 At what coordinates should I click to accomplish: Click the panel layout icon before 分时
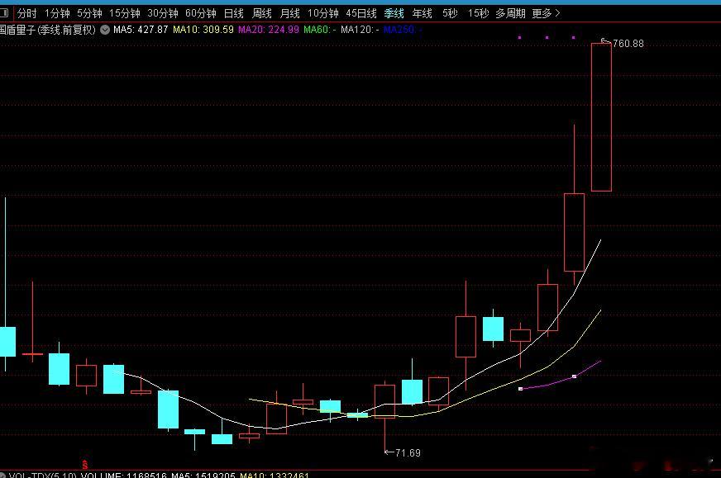(x=5, y=13)
